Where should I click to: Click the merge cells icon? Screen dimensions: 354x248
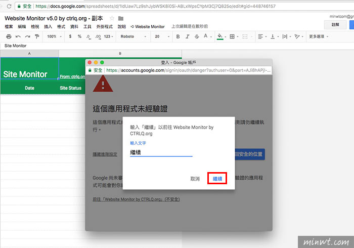(x=245, y=36)
